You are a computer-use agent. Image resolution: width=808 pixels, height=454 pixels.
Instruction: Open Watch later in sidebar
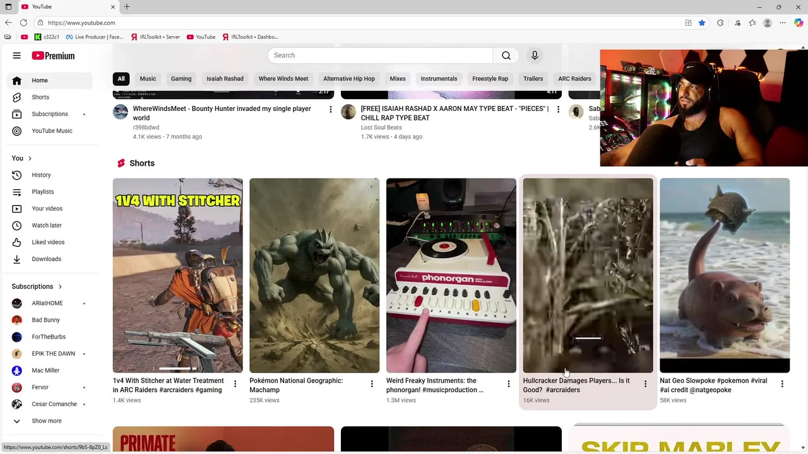[50, 225]
